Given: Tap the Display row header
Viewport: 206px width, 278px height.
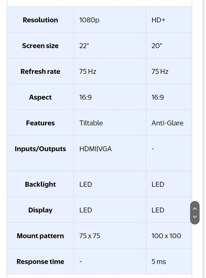Looking at the screenshot, I should click(x=40, y=210).
